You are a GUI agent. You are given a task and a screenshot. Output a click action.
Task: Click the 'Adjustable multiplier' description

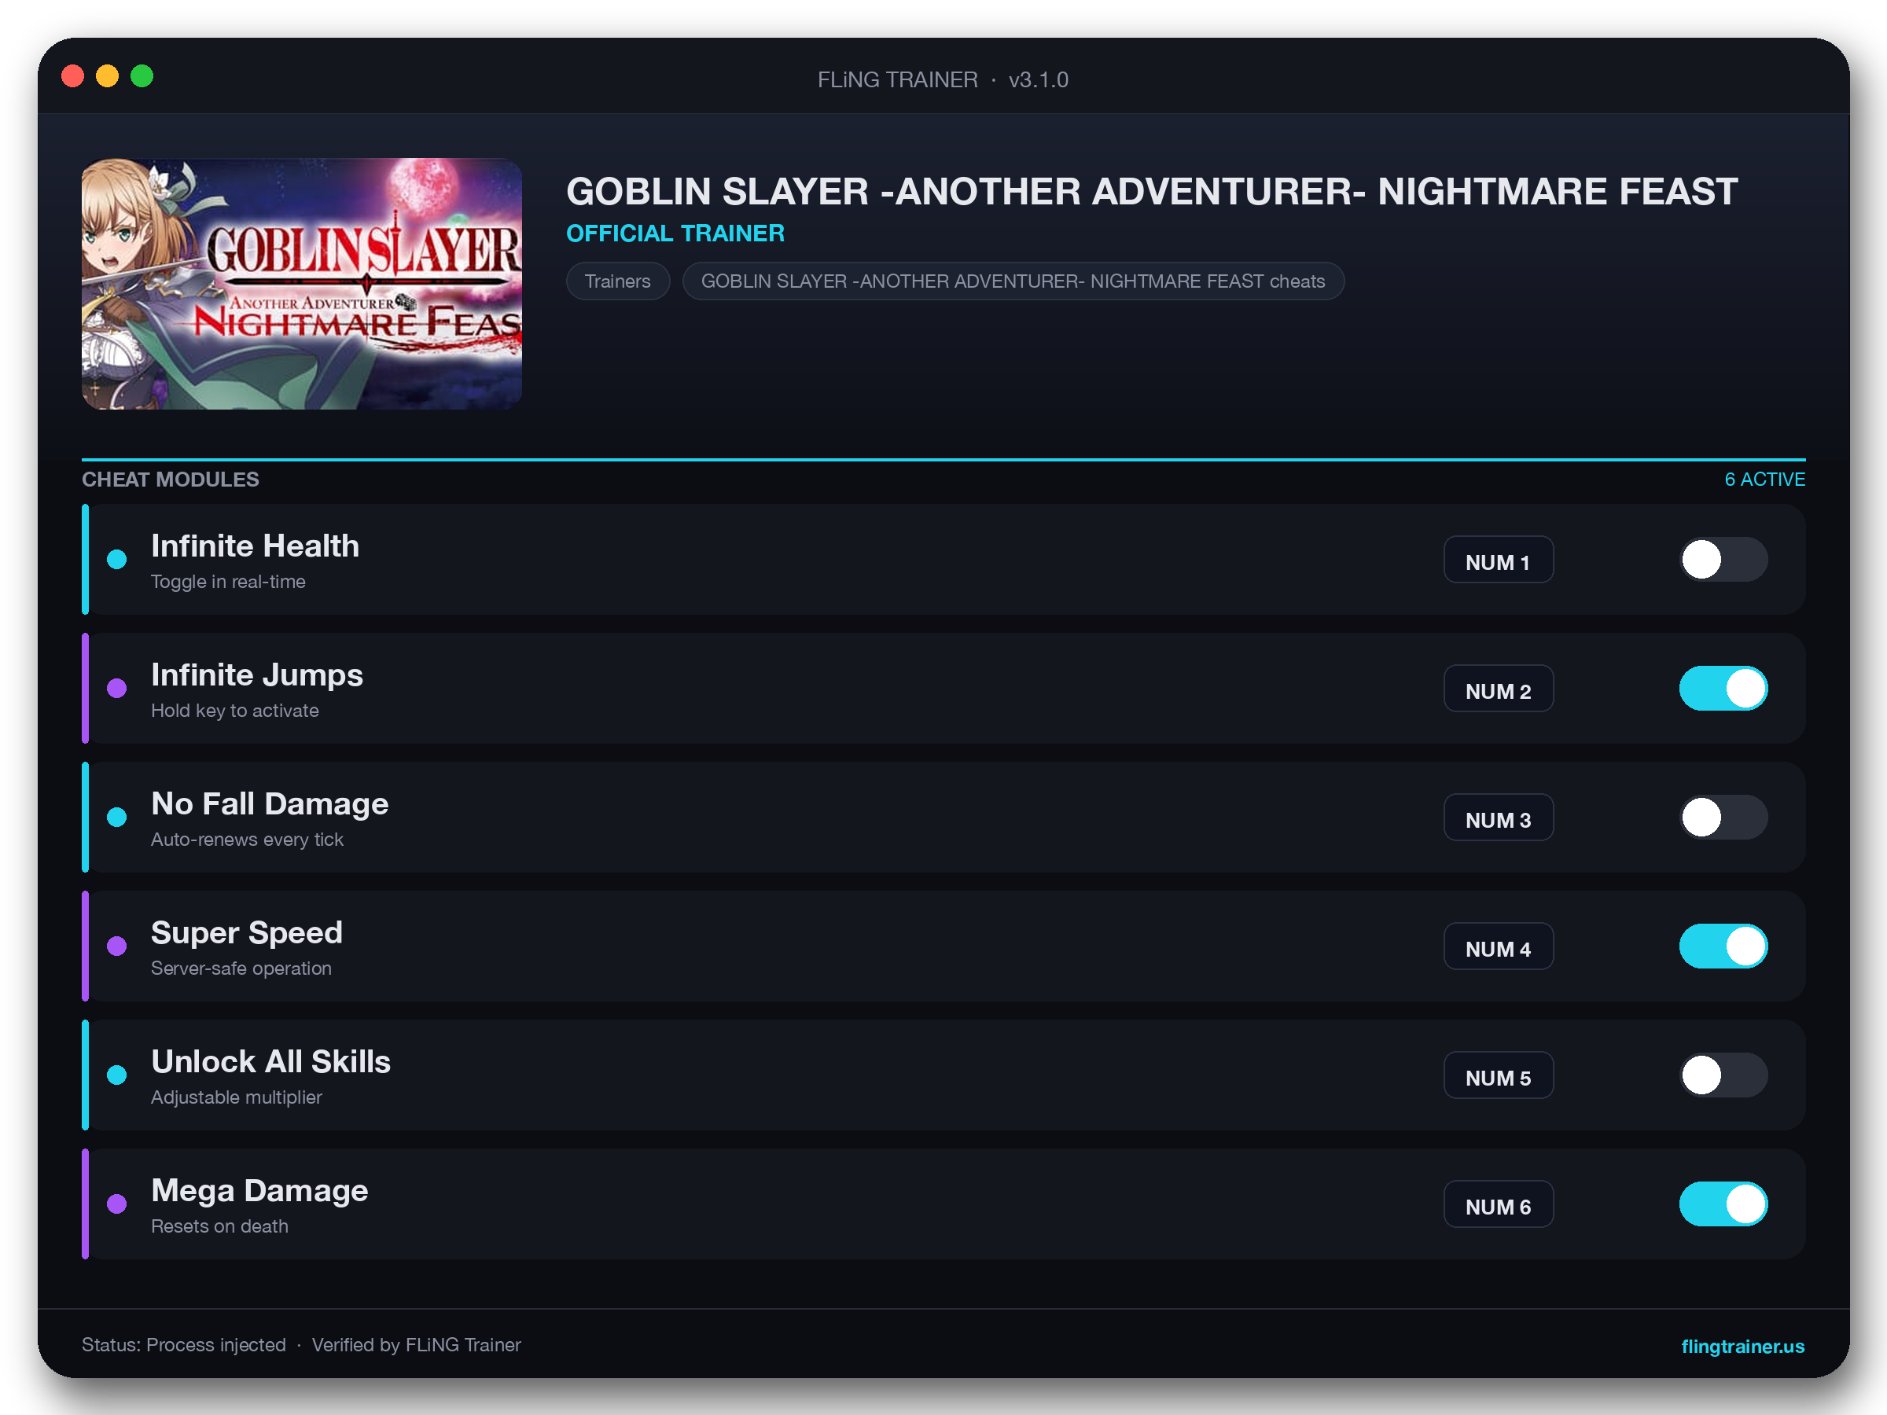[237, 1097]
